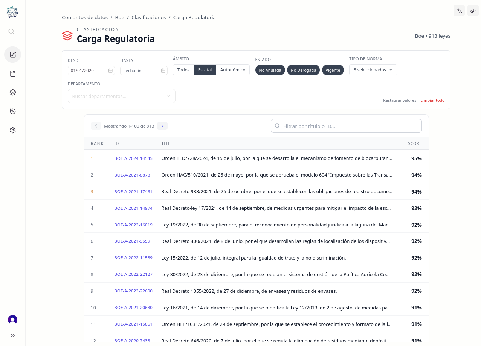481x346 pixels.
Task: Expand the Departamento search dropdown
Action: coord(121,96)
